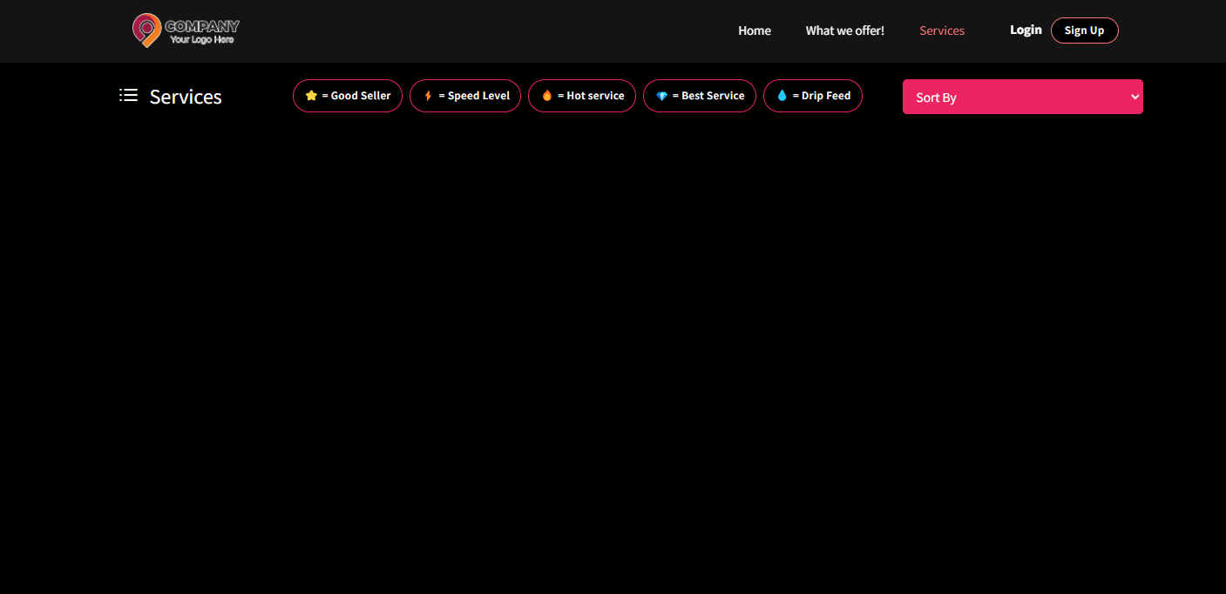
Task: Click the blue diamond Best Service icon
Action: [x=662, y=96]
